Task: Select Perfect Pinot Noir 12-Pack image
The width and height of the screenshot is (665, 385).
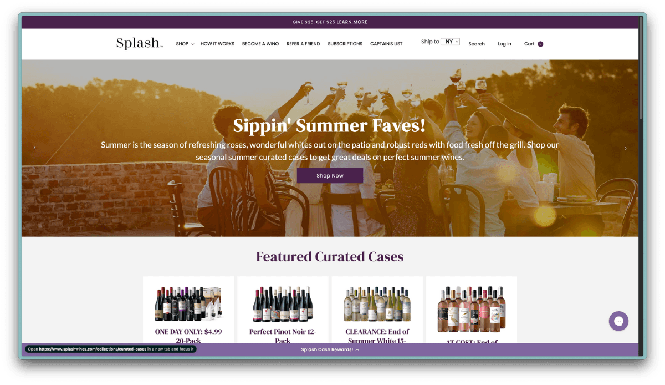Action: (x=283, y=304)
